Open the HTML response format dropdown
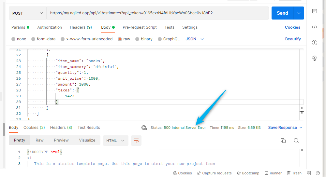 116,141
